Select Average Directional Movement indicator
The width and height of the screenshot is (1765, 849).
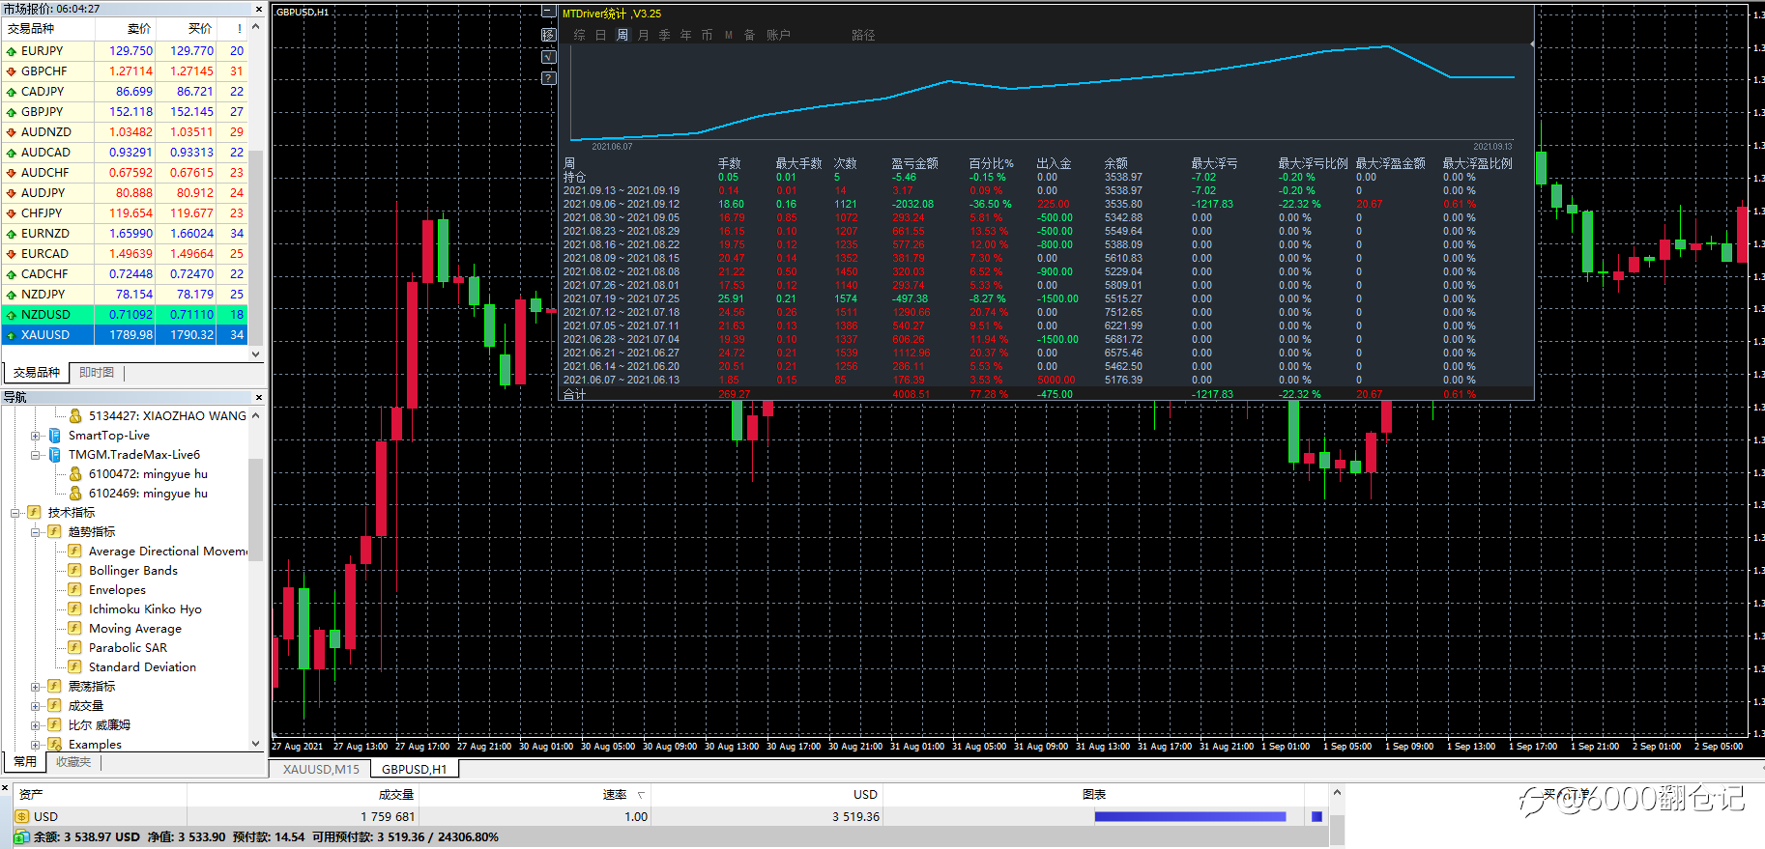pos(167,552)
